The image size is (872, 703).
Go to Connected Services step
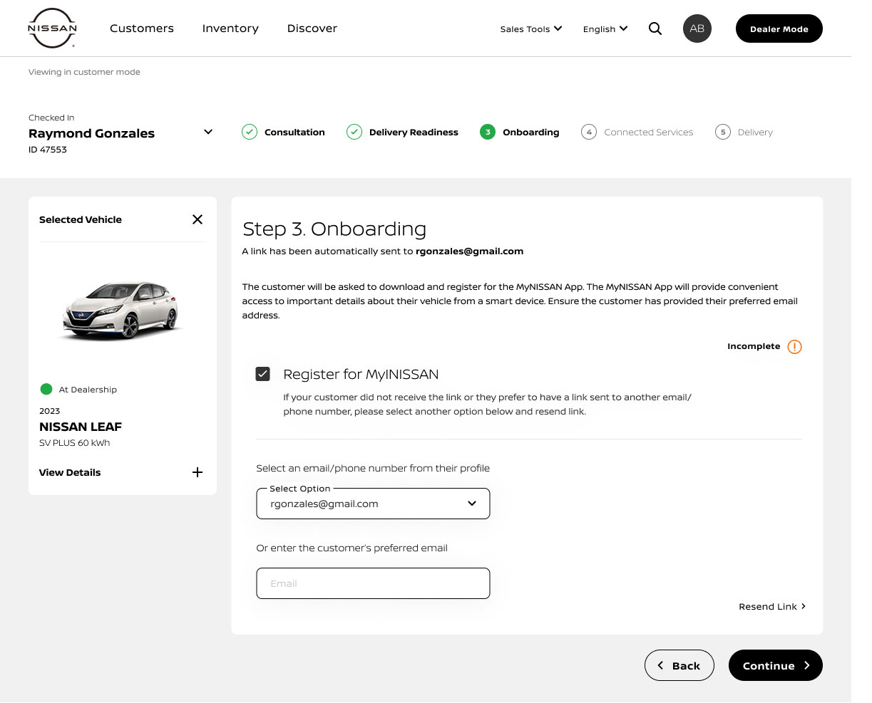point(649,132)
